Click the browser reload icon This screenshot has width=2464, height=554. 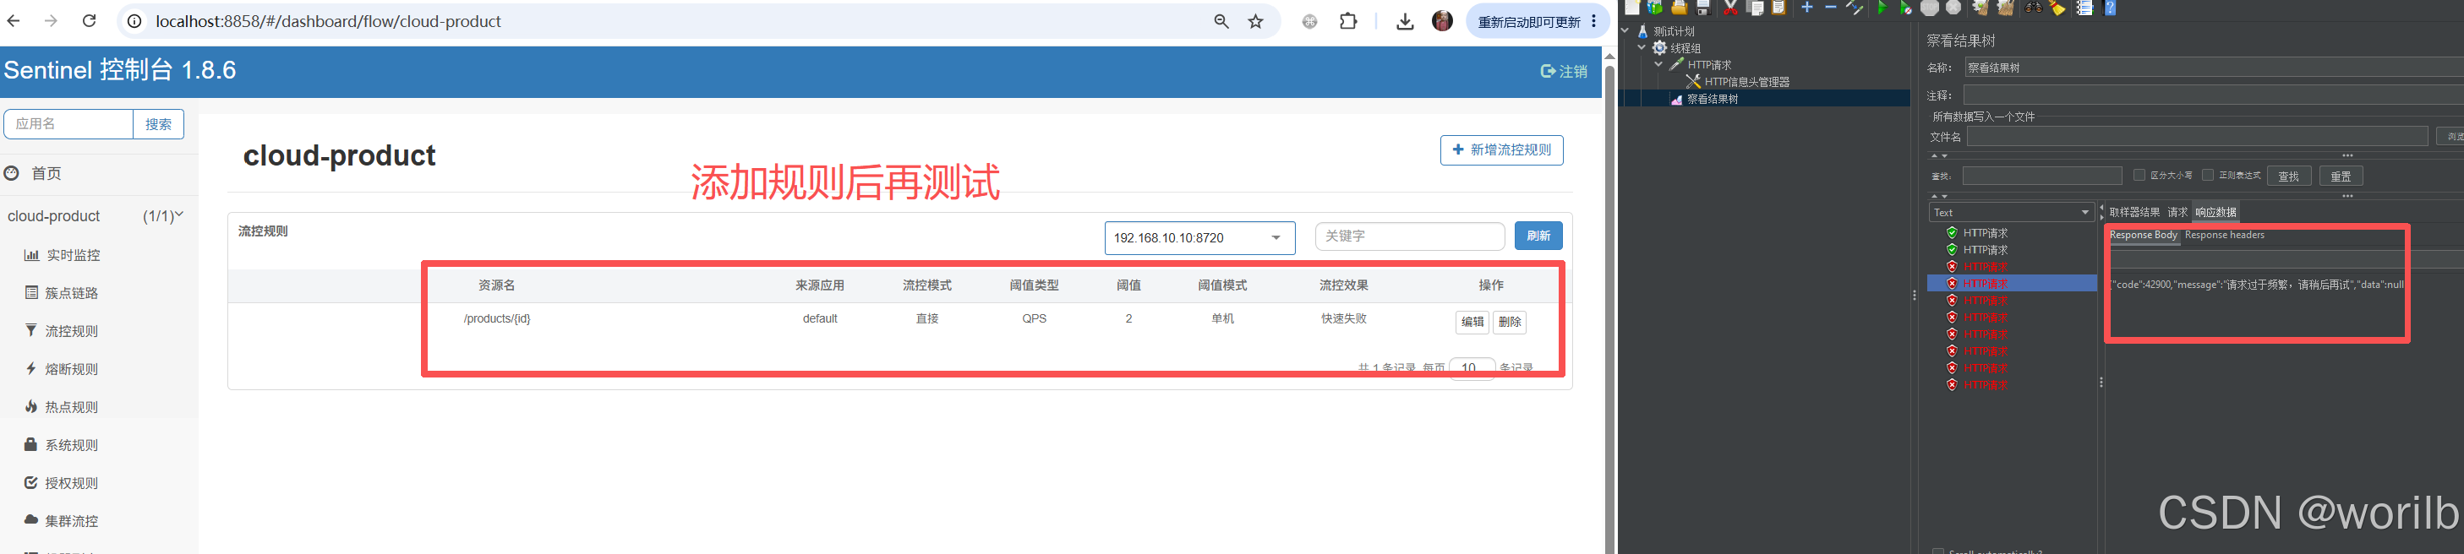89,21
